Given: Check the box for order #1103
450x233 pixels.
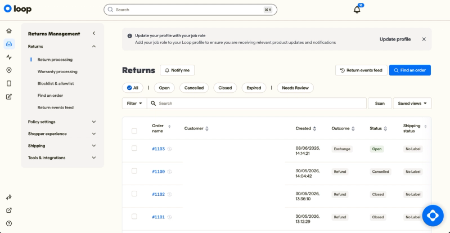Looking at the screenshot, I should point(134,148).
